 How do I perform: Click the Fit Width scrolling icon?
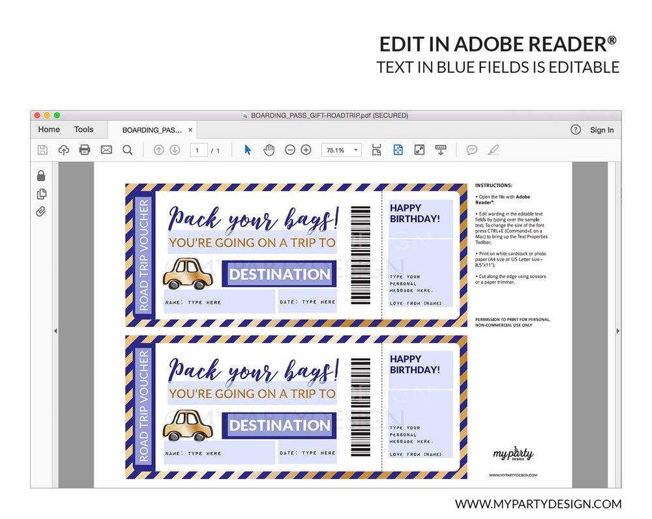(x=377, y=150)
